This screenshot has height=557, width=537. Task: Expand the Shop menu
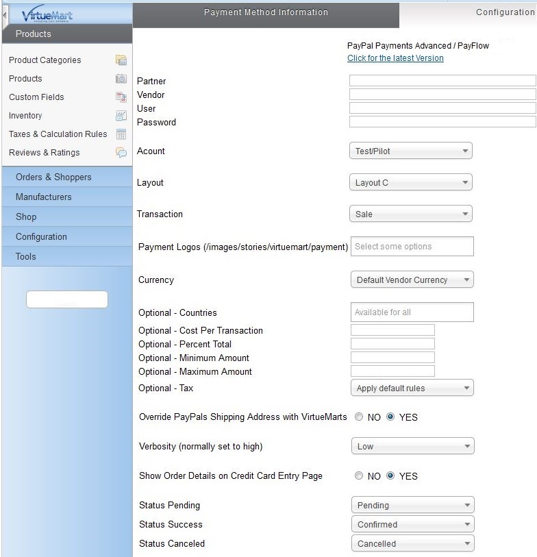click(x=67, y=216)
